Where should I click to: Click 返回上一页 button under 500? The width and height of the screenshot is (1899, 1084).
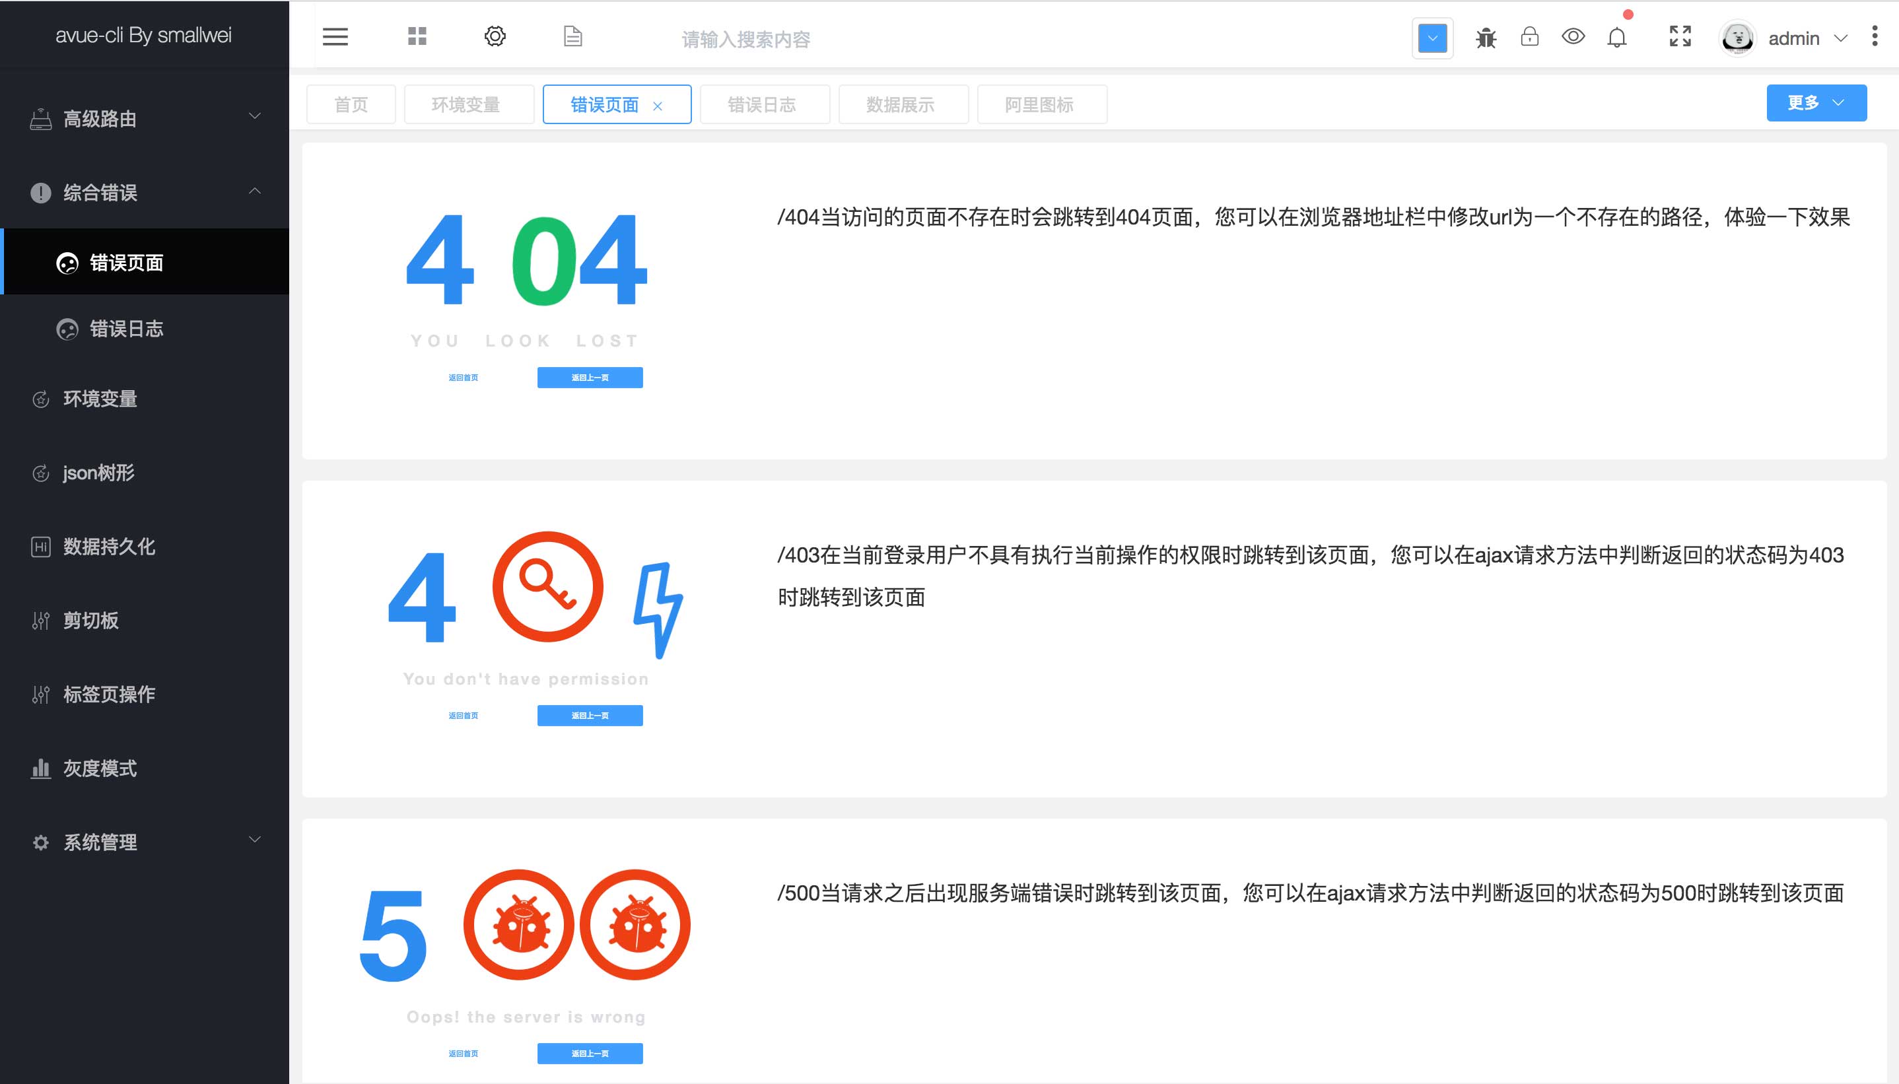(x=590, y=1054)
